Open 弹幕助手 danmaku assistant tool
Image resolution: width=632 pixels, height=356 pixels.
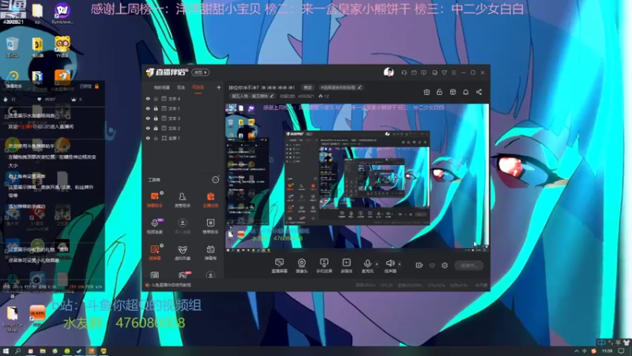click(x=155, y=199)
